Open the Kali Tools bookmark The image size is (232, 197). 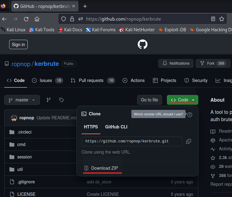[42, 30]
